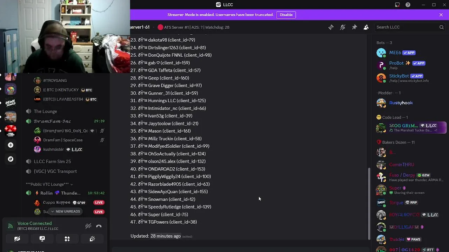Open the Help question mark icon

tap(408, 5)
